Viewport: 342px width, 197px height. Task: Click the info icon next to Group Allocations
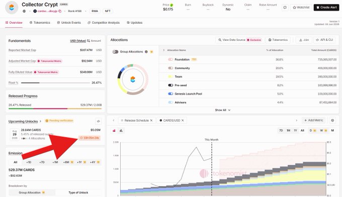[x=146, y=52]
